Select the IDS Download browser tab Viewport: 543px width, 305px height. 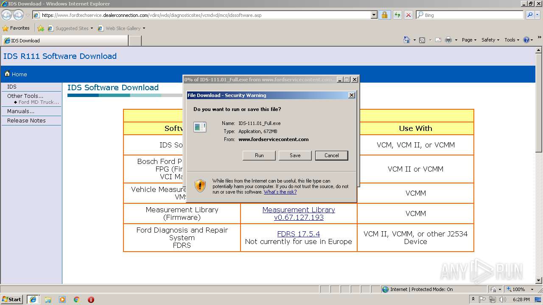pyautogui.click(x=64, y=41)
